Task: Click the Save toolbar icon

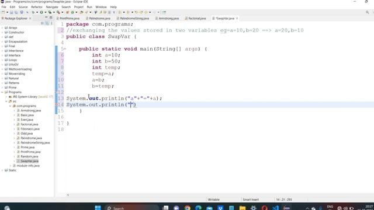Action: 11,12
